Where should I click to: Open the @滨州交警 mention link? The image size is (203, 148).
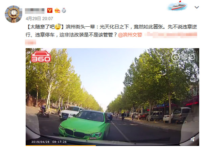130,35
